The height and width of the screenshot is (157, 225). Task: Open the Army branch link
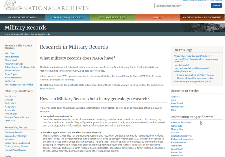click(174, 100)
